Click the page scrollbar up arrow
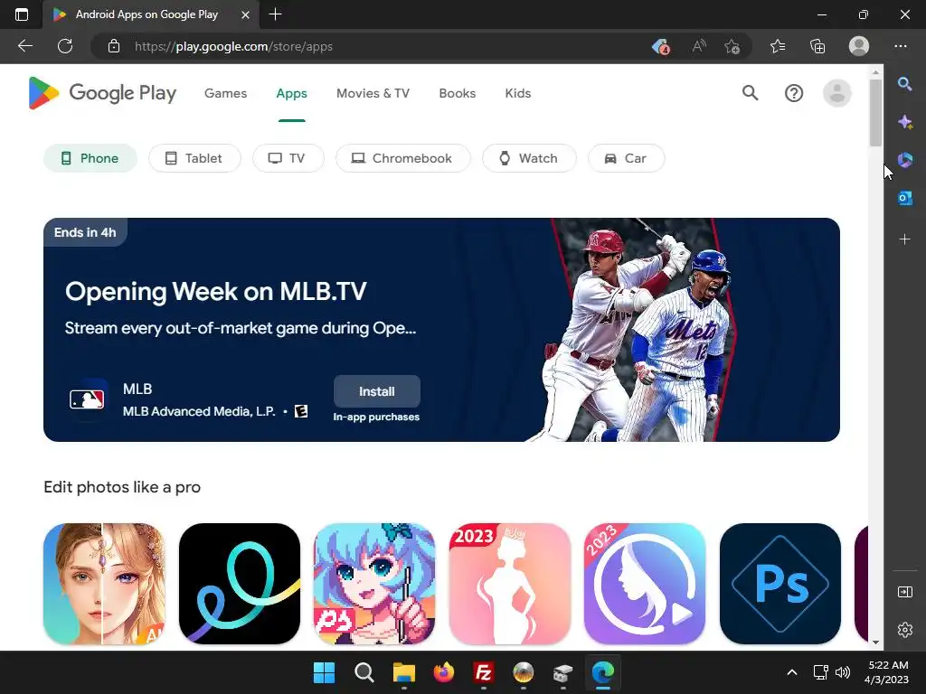Viewport: 926px width, 694px height. pos(875,72)
